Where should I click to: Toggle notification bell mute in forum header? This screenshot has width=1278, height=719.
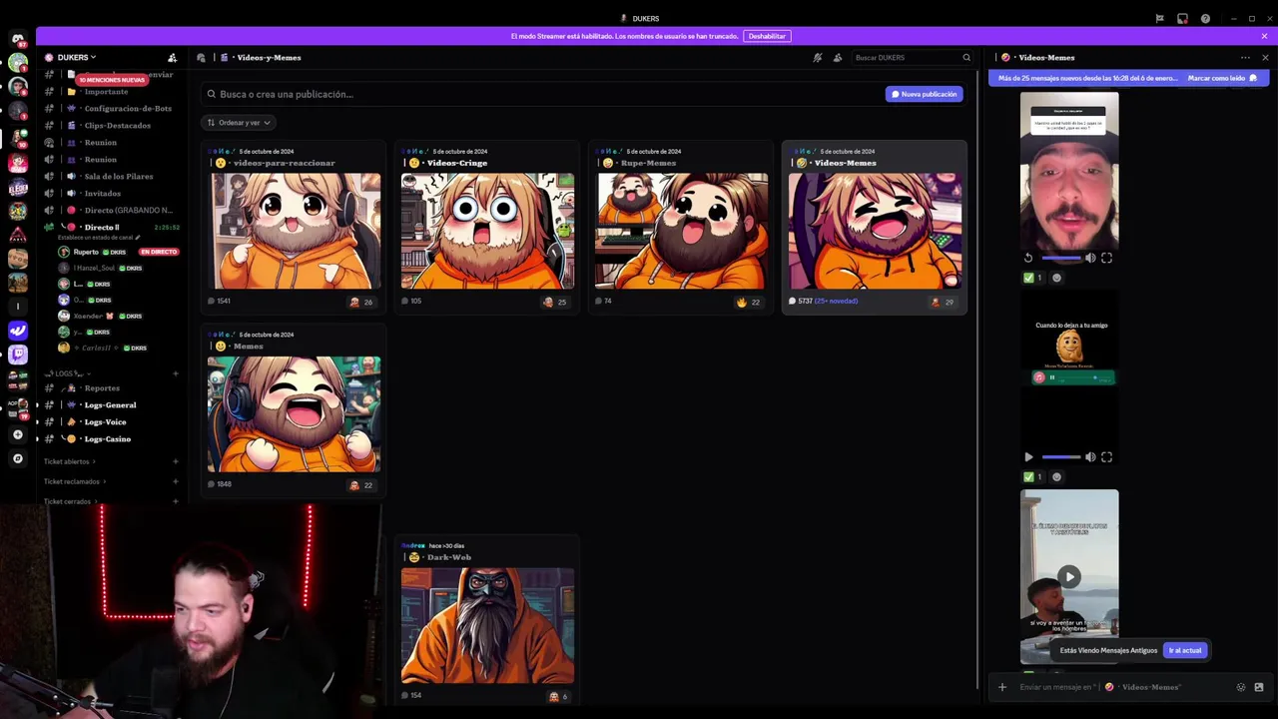point(817,58)
